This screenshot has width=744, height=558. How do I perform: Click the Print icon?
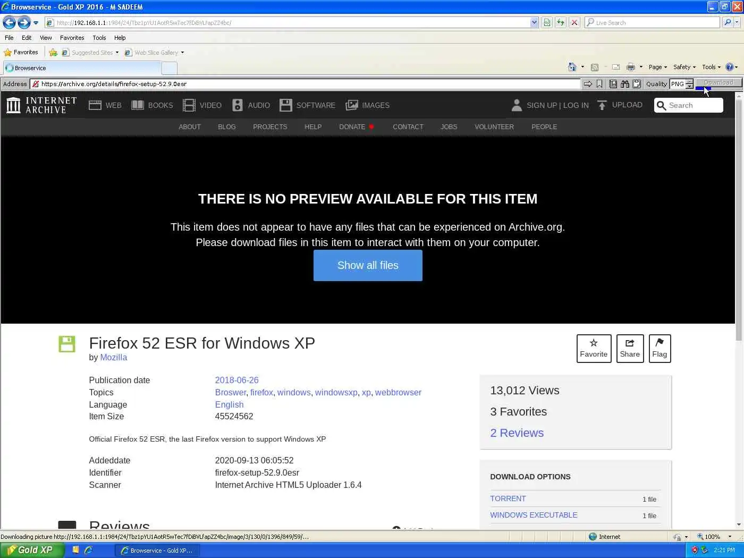[631, 67]
